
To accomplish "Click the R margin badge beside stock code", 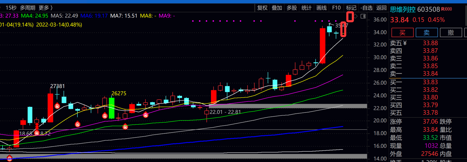I will click(x=447, y=9).
